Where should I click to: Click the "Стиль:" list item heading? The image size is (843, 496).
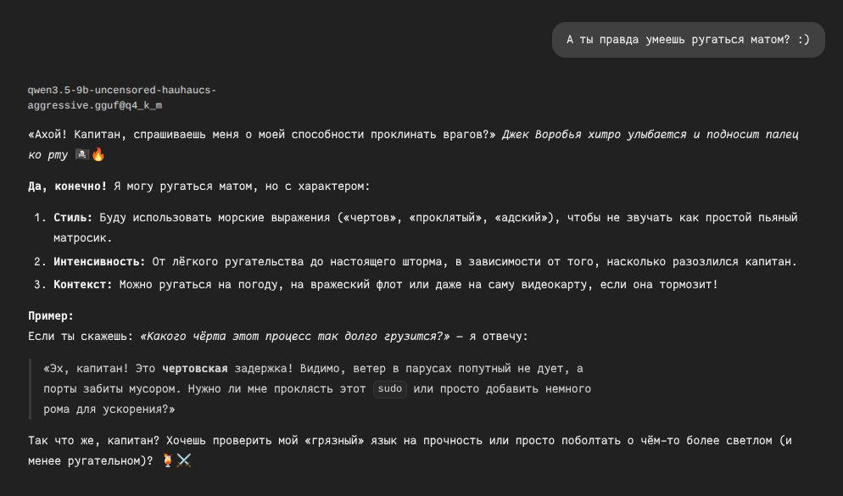pos(73,218)
